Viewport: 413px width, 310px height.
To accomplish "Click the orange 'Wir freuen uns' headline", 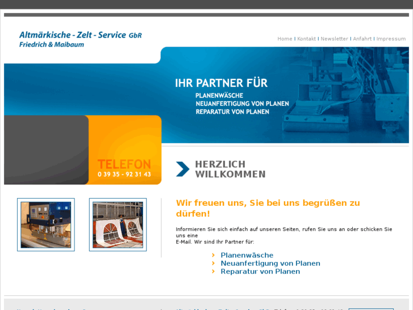I will coord(268,208).
